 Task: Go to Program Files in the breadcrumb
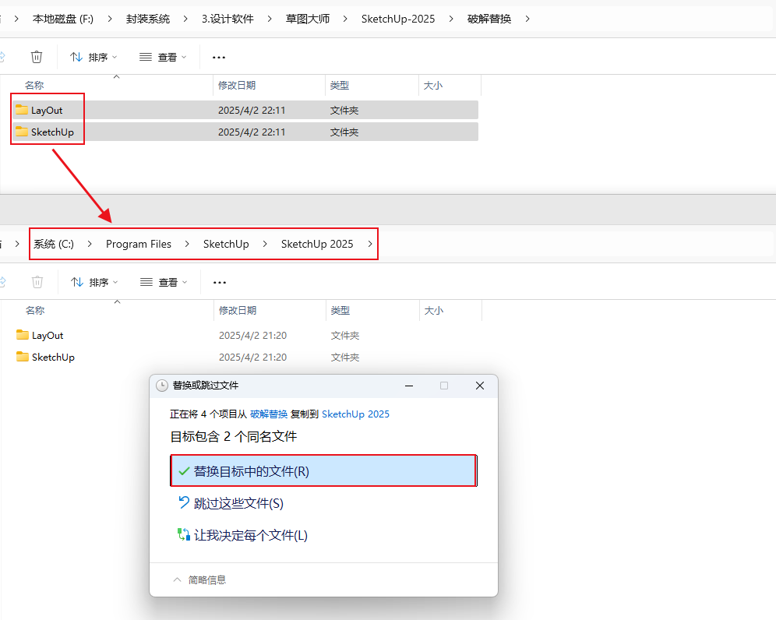(x=139, y=244)
